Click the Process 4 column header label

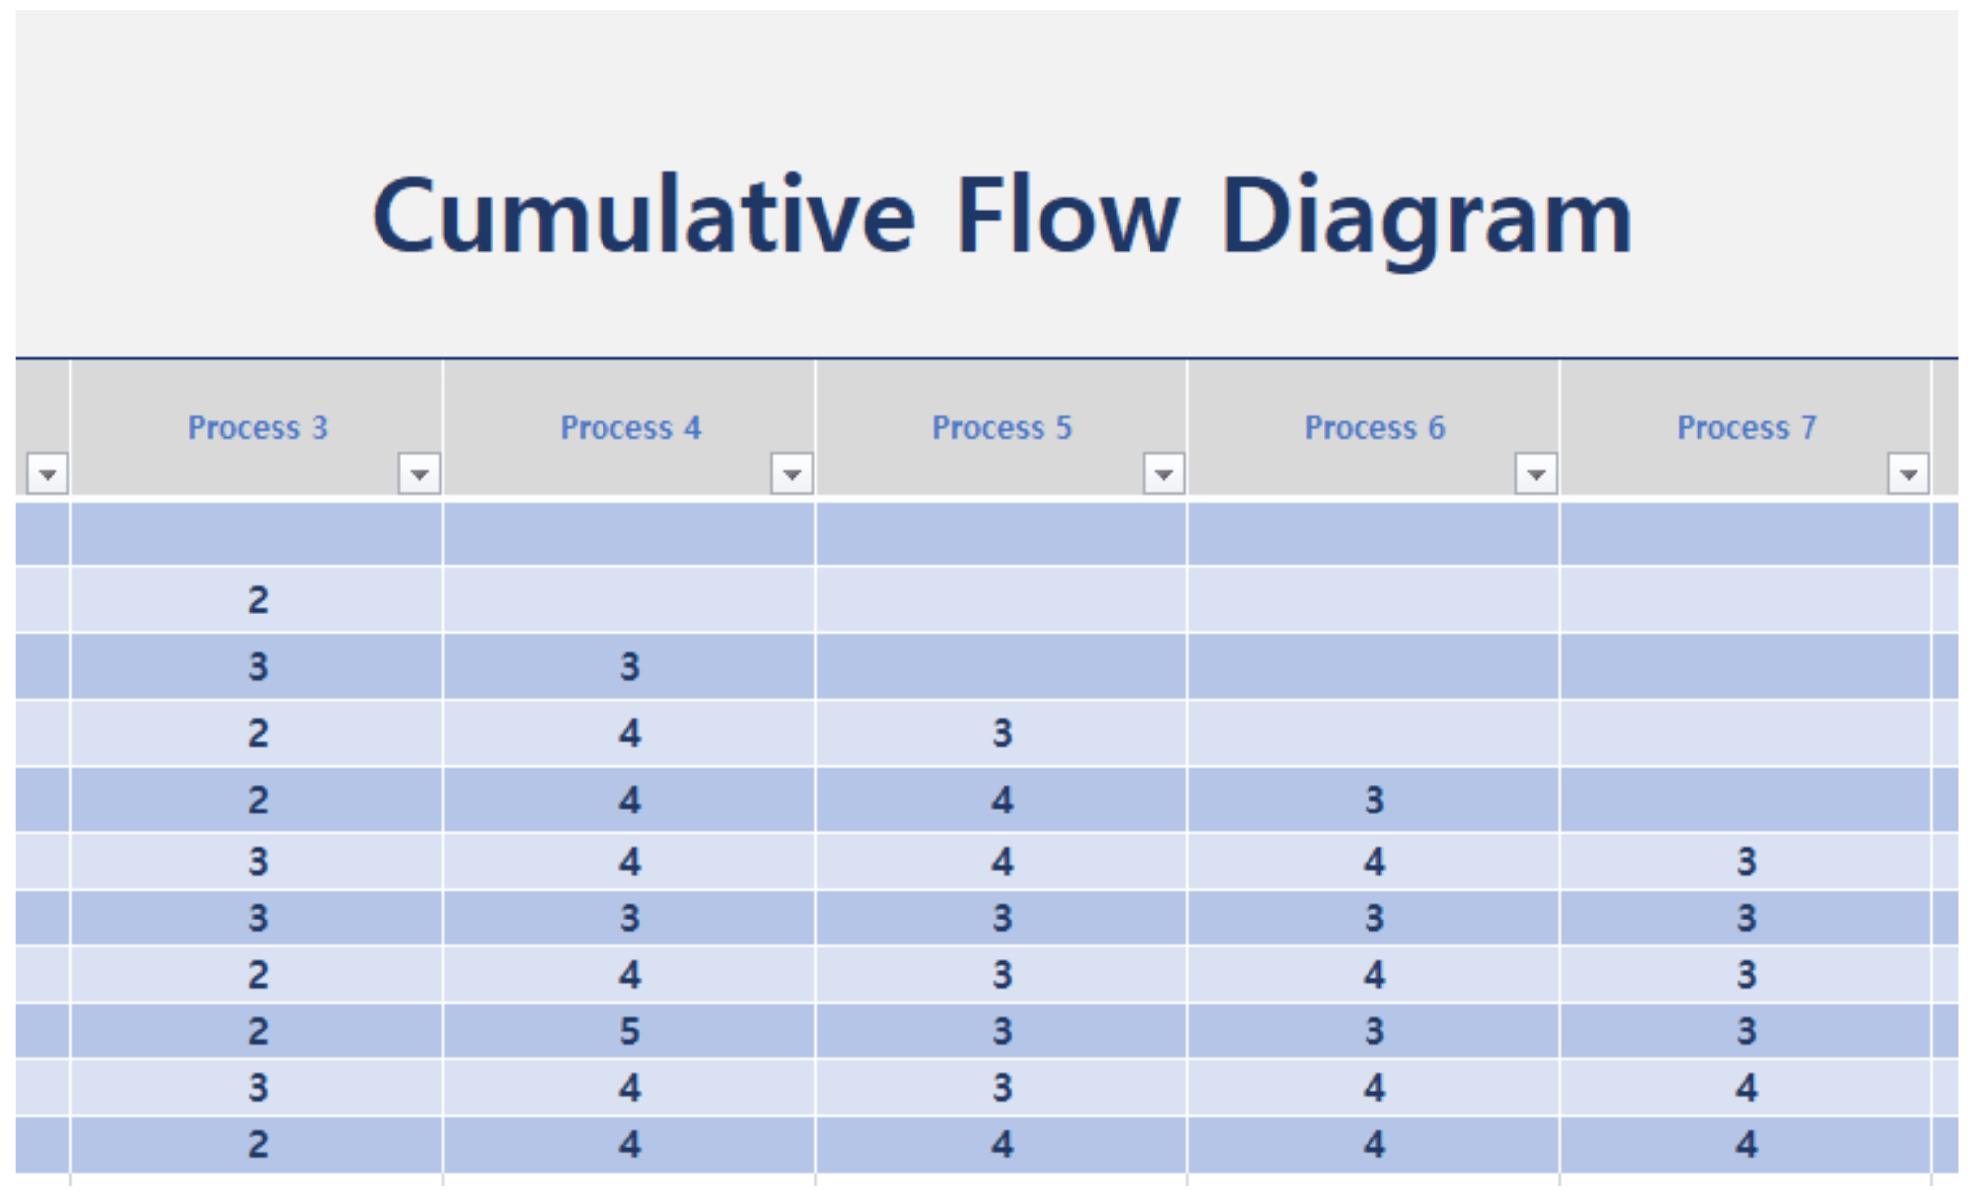tap(630, 428)
